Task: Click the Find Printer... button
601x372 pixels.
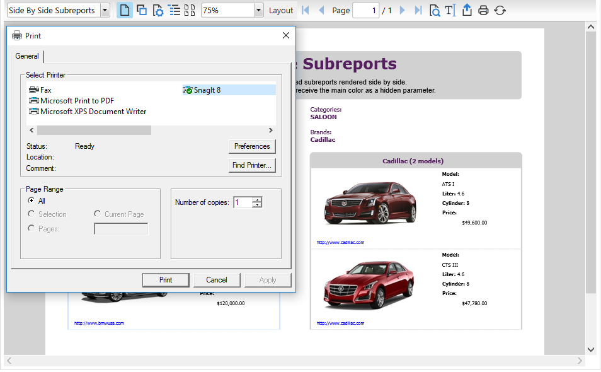Action: 252,165
